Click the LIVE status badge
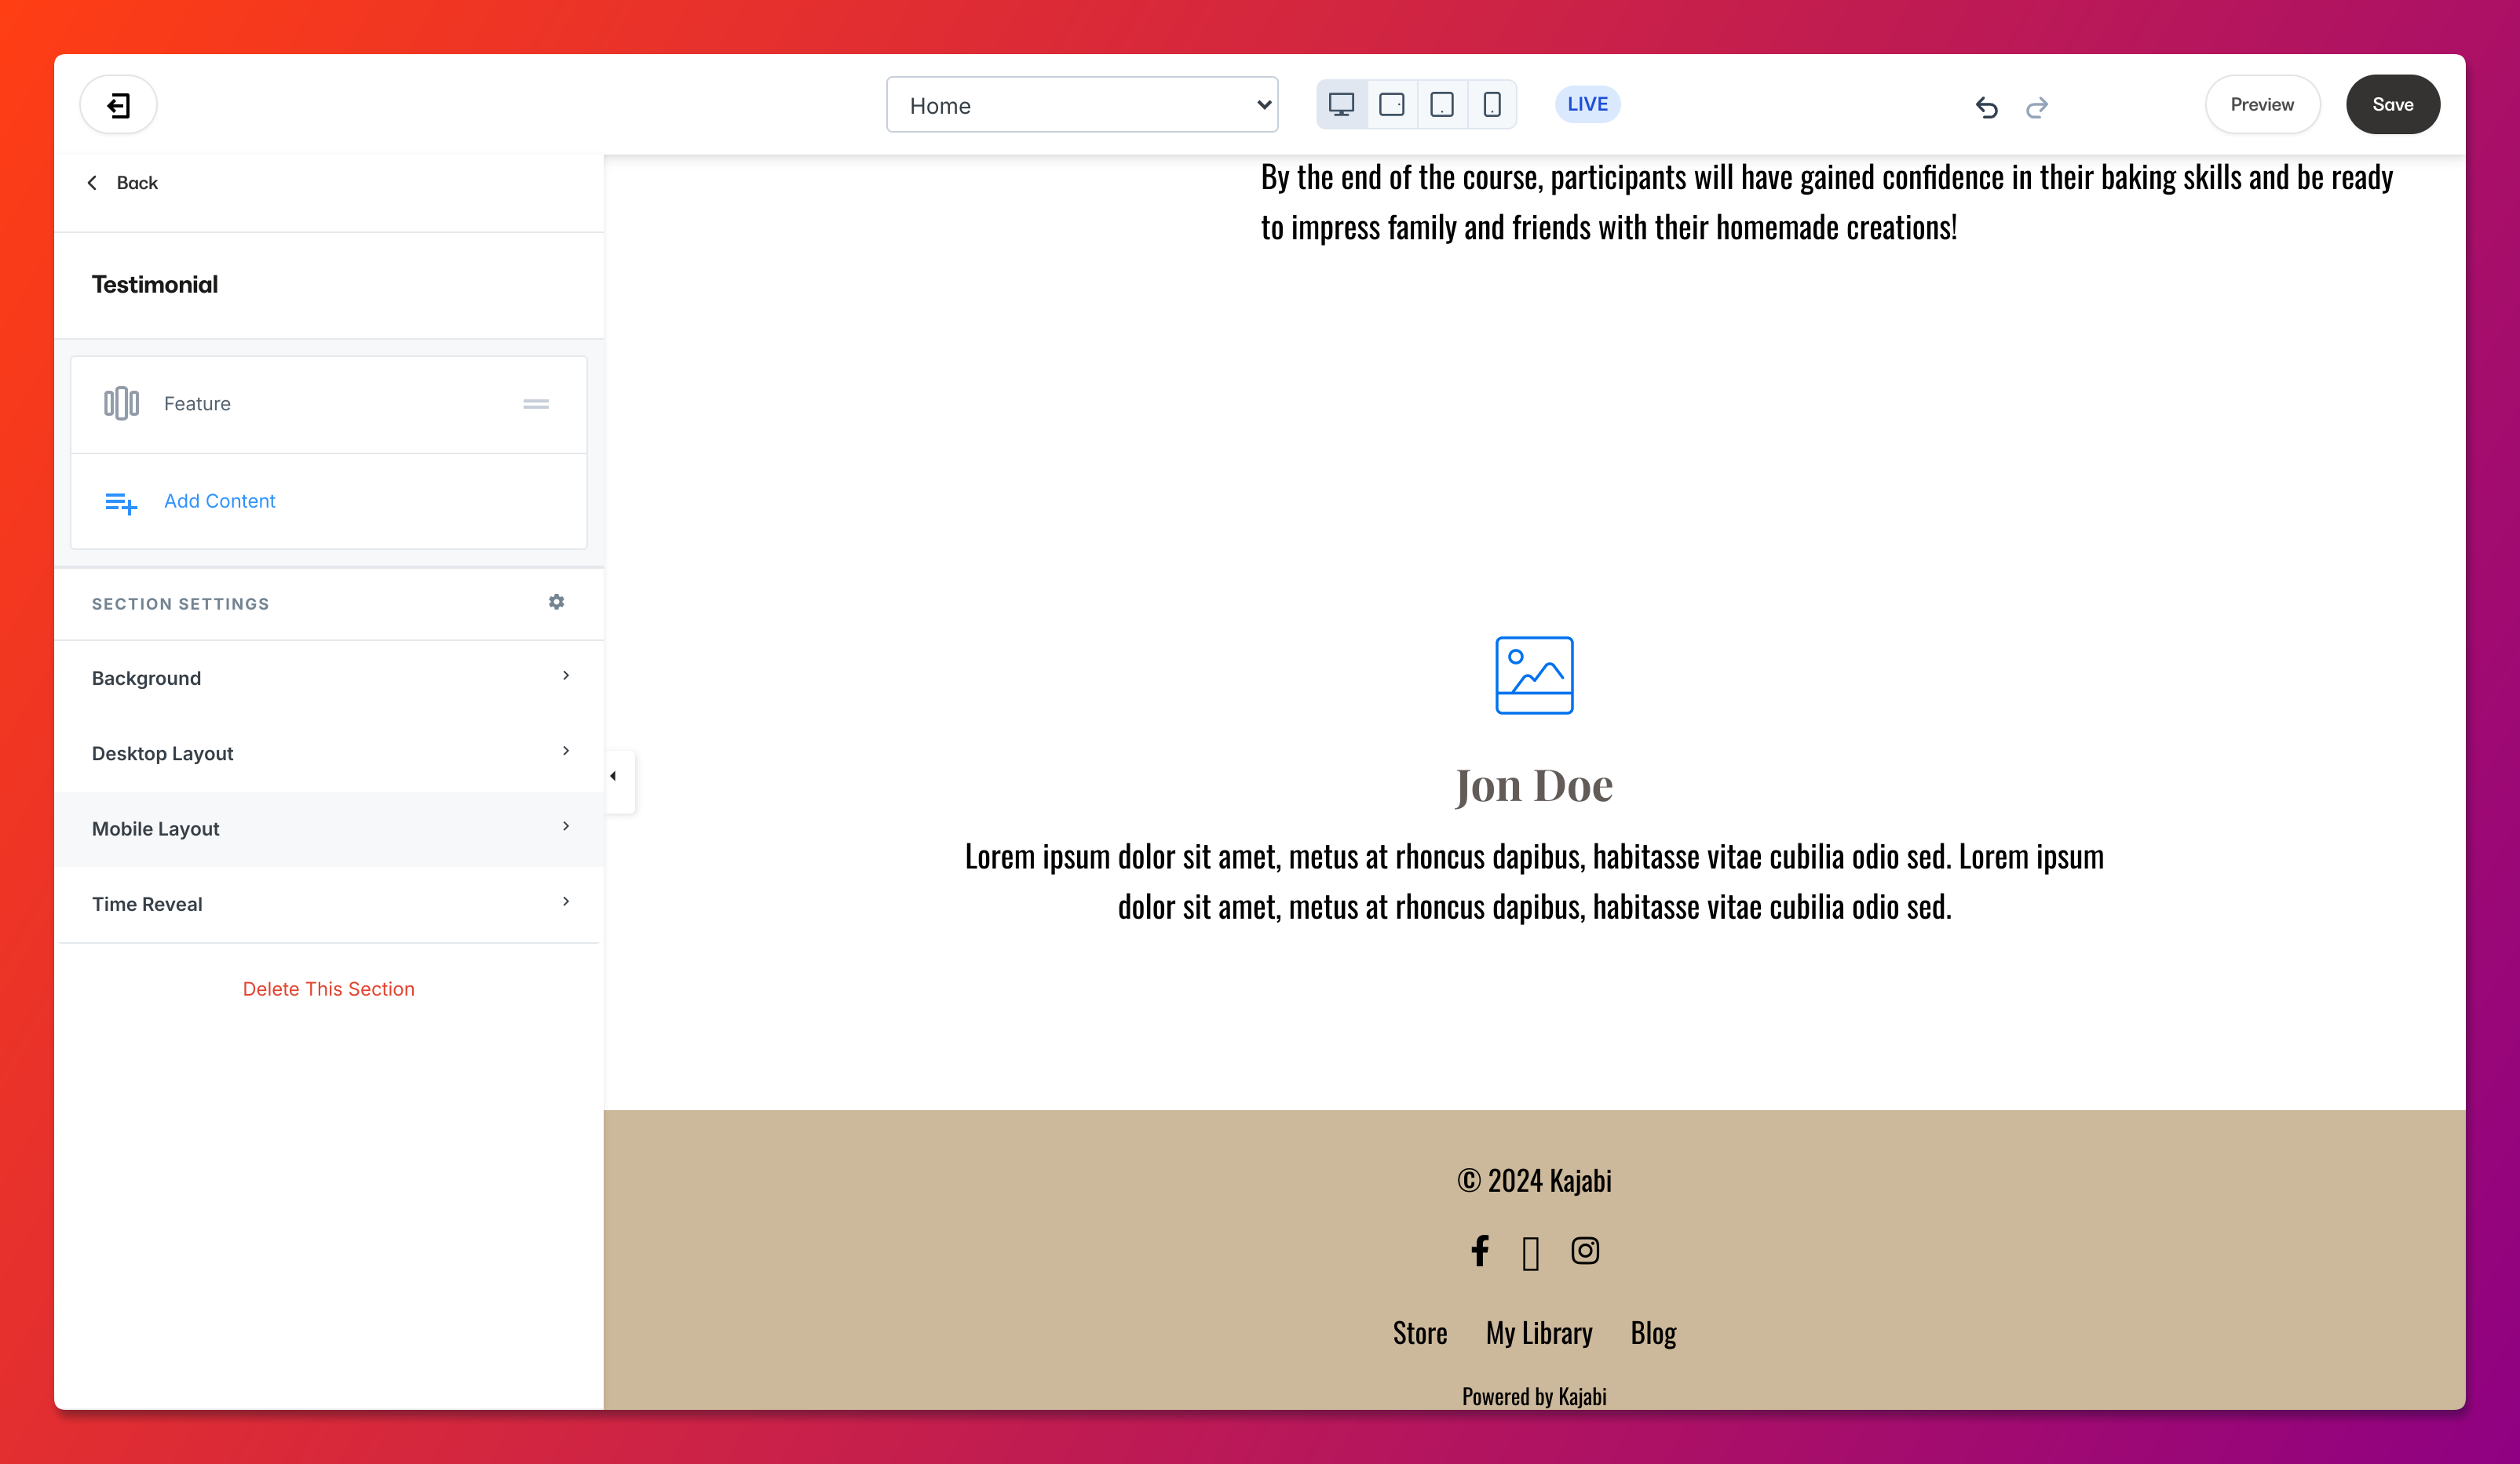 pyautogui.click(x=1587, y=104)
